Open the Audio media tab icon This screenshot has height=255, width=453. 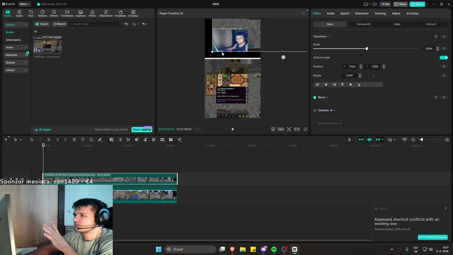pos(19,13)
